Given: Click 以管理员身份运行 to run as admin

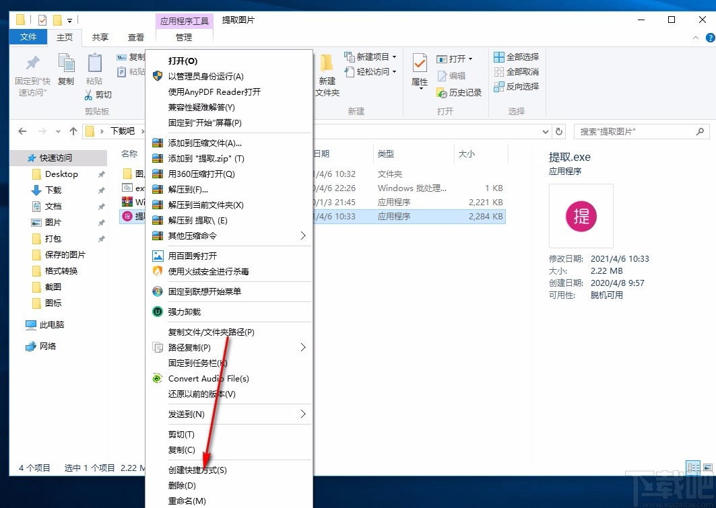Looking at the screenshot, I should tap(211, 75).
